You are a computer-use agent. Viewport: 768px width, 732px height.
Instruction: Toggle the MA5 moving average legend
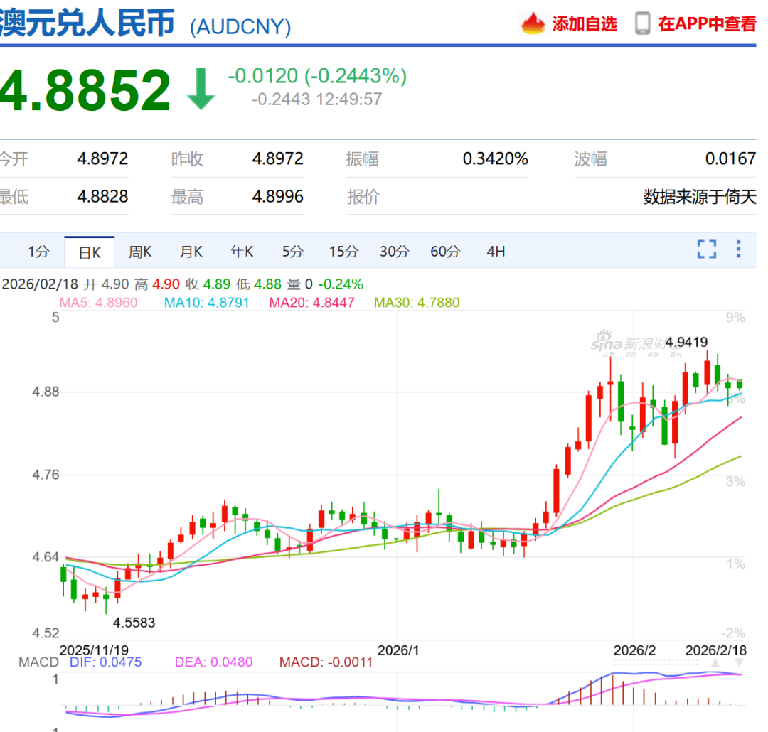click(x=98, y=303)
